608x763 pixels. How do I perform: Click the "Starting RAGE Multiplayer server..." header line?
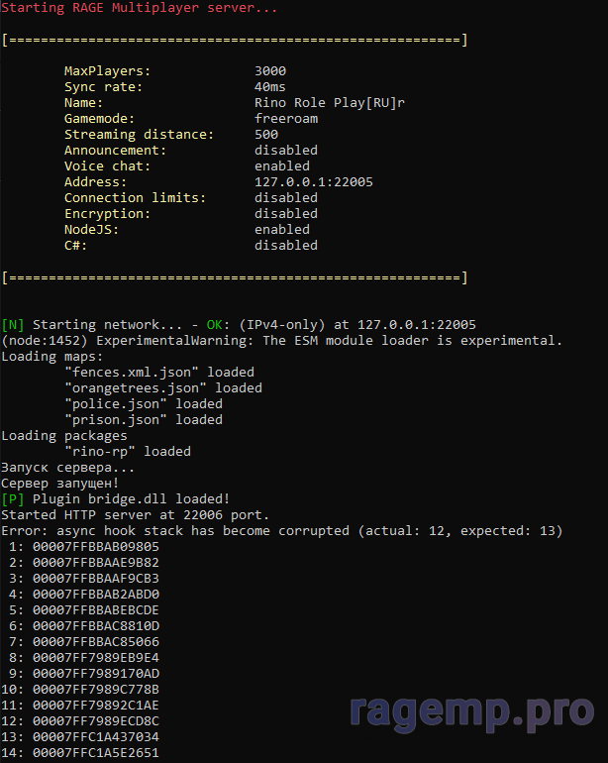[139, 8]
